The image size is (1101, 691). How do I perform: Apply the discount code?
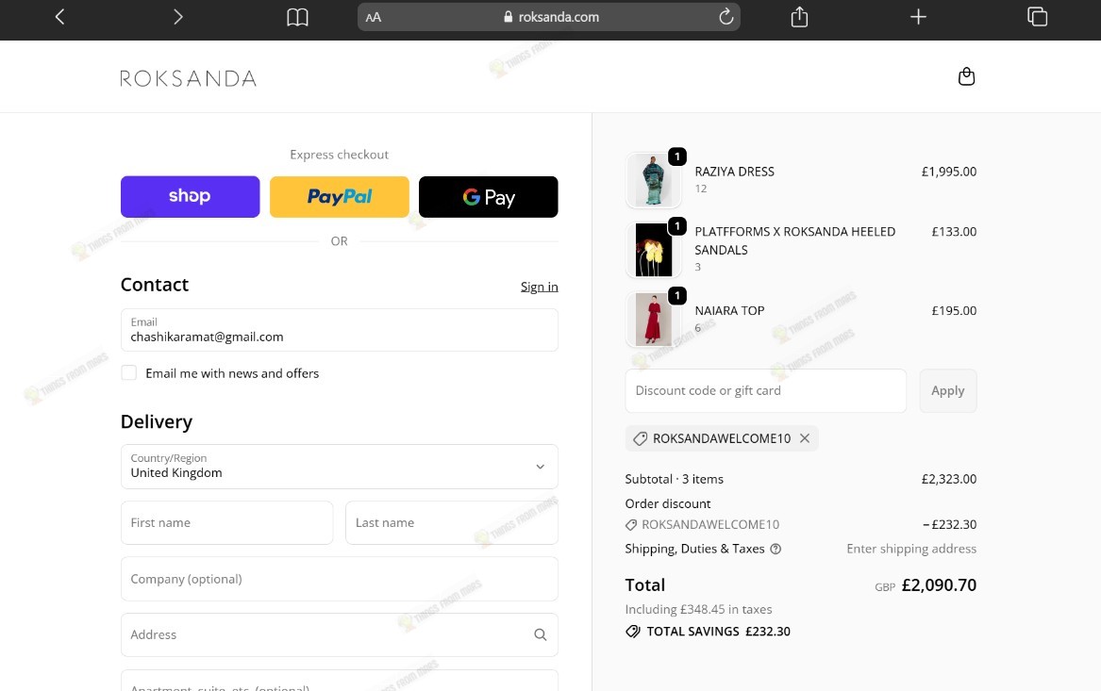pos(948,390)
